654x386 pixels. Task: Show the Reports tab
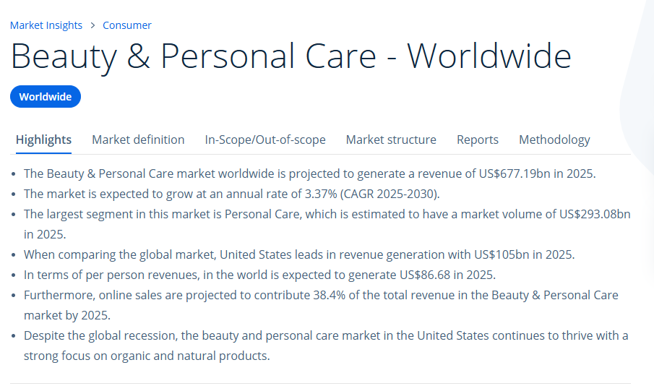(478, 140)
